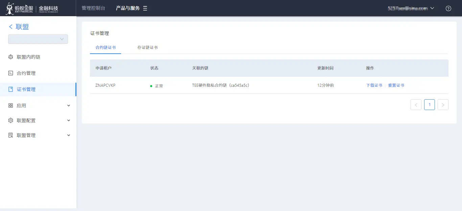Expand the 应用 sidebar chevron
462x211 pixels.
pyautogui.click(x=69, y=105)
